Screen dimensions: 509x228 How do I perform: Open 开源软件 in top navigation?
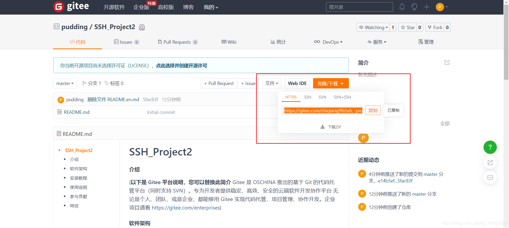coord(114,7)
